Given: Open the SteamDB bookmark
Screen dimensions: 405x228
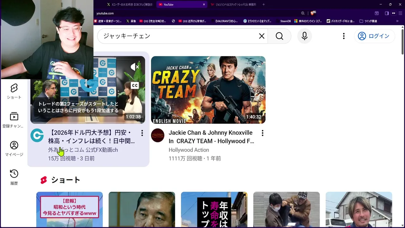Looking at the screenshot, I should tap(283, 21).
